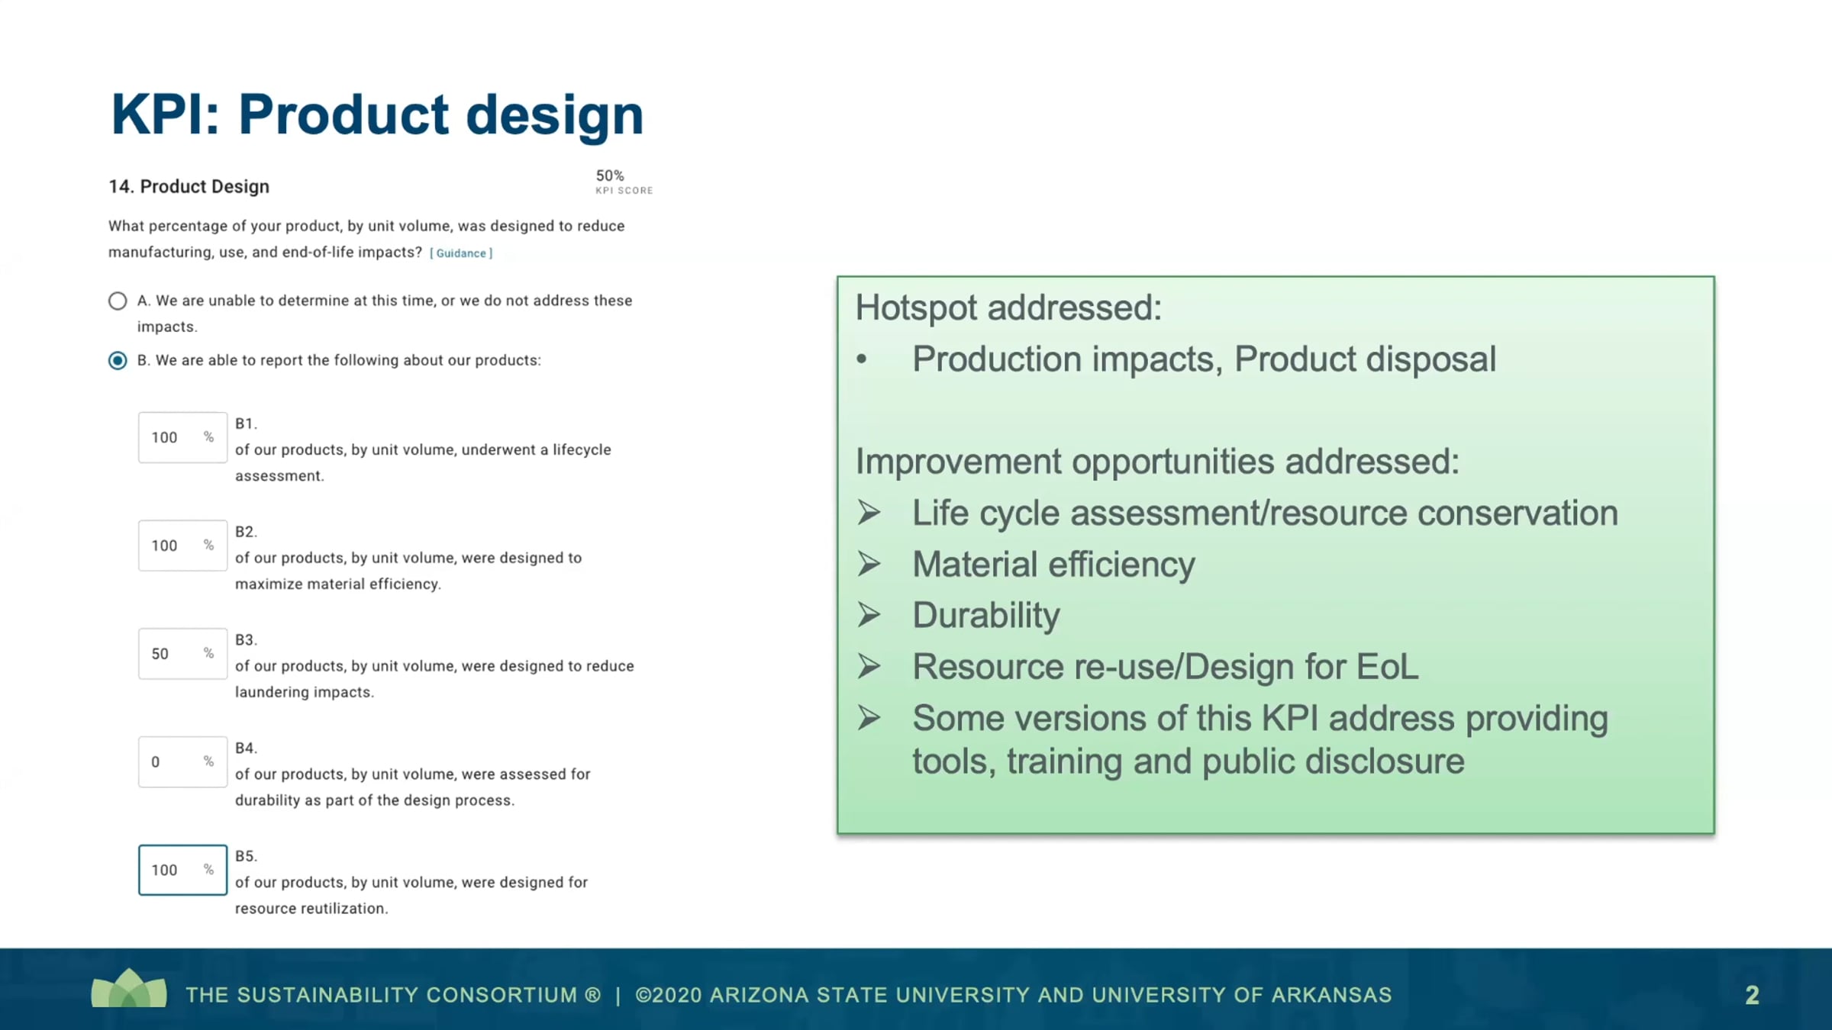Click the B5 resource reutilization percentage field
The width and height of the screenshot is (1832, 1030).
[x=174, y=870]
